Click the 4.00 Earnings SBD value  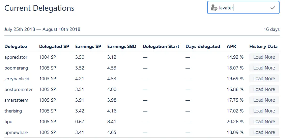[112, 89]
